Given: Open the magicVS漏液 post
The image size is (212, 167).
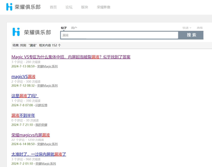Looking at the screenshot, I should point(24,77).
